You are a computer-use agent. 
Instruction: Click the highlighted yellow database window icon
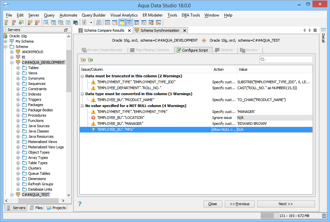tap(122, 22)
